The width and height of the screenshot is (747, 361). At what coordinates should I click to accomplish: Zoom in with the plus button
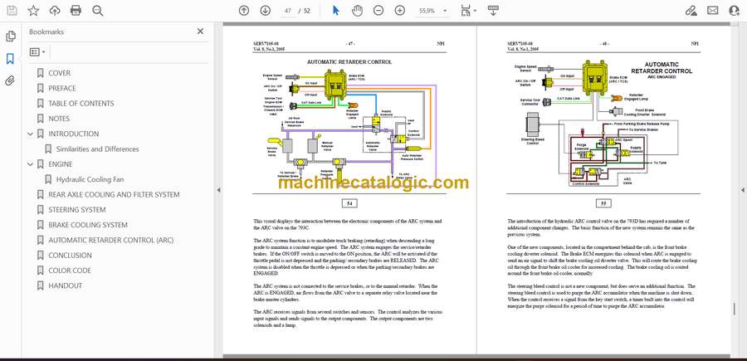coord(400,11)
